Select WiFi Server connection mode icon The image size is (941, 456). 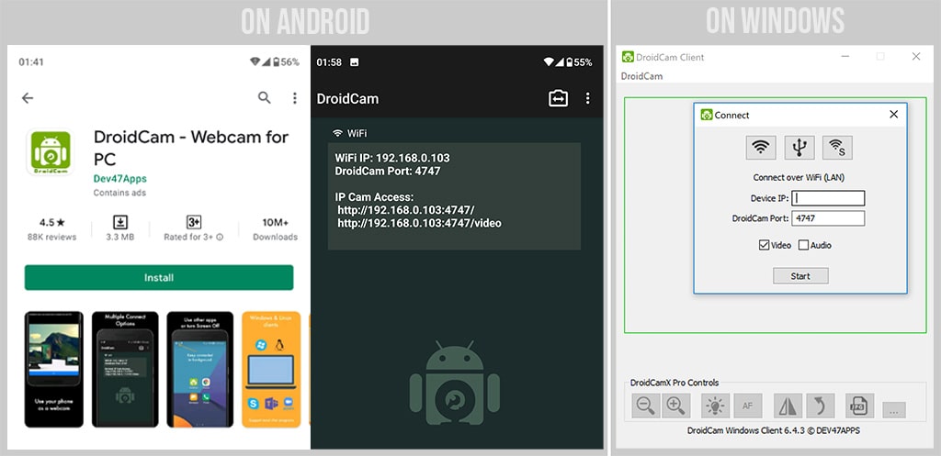click(x=837, y=148)
